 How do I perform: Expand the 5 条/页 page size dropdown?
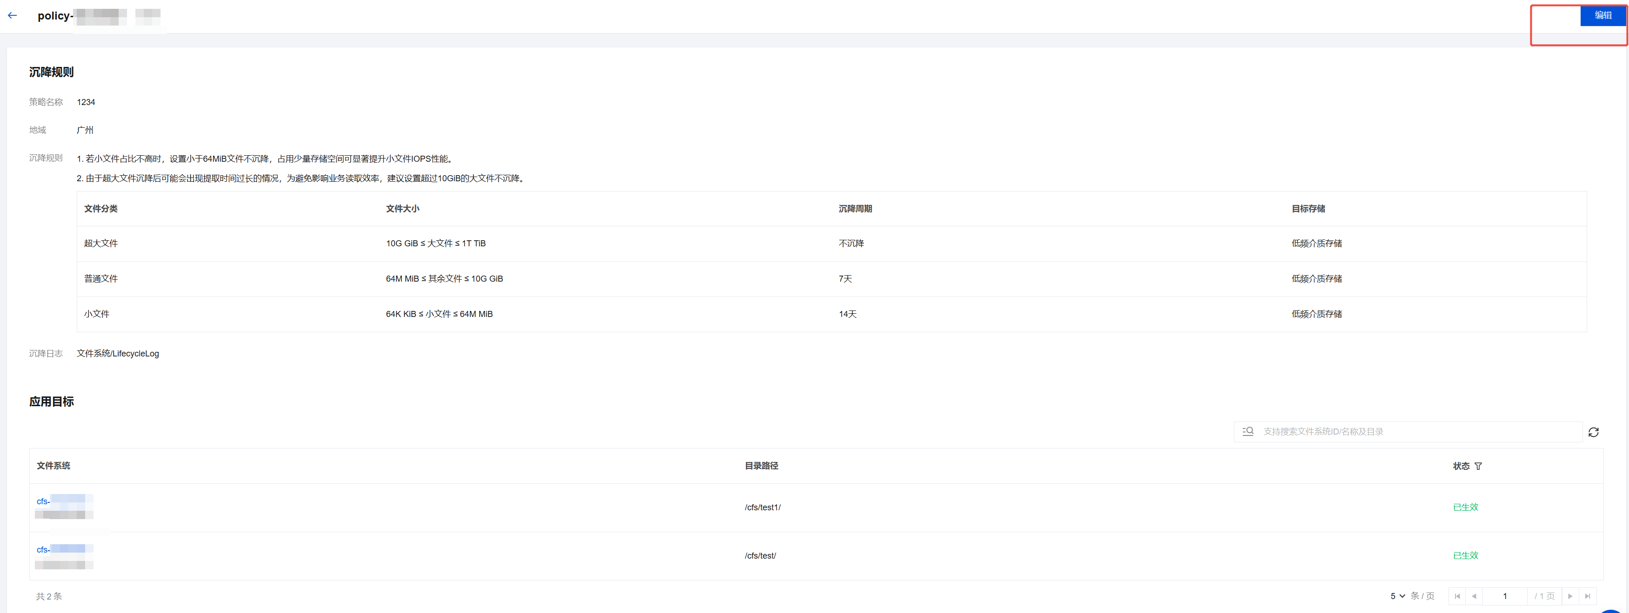[x=1398, y=596]
